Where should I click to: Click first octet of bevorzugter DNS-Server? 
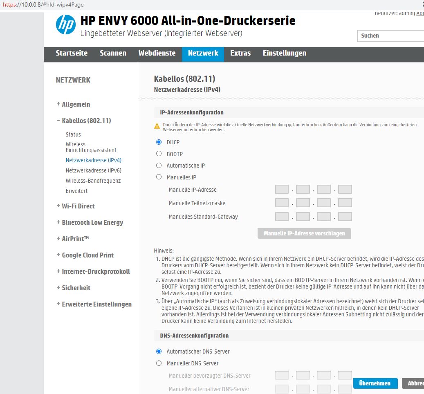click(282, 375)
